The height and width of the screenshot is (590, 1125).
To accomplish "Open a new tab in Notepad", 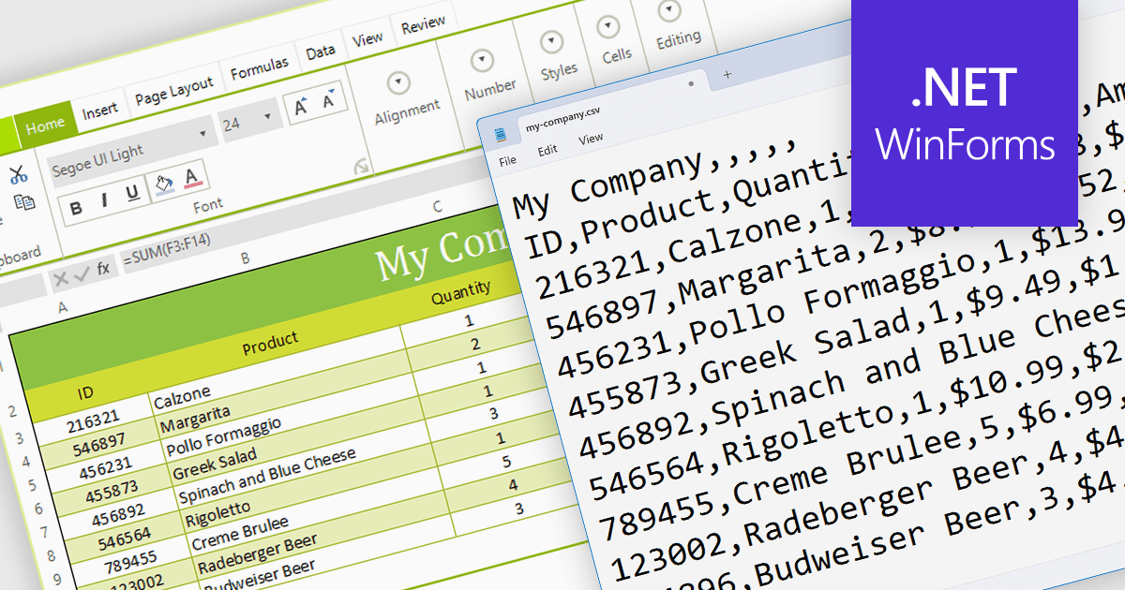I will [728, 73].
